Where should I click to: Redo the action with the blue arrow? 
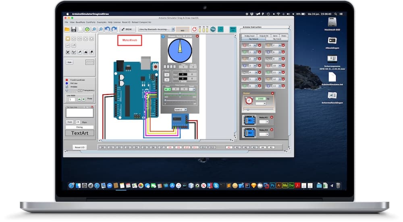coord(114,29)
